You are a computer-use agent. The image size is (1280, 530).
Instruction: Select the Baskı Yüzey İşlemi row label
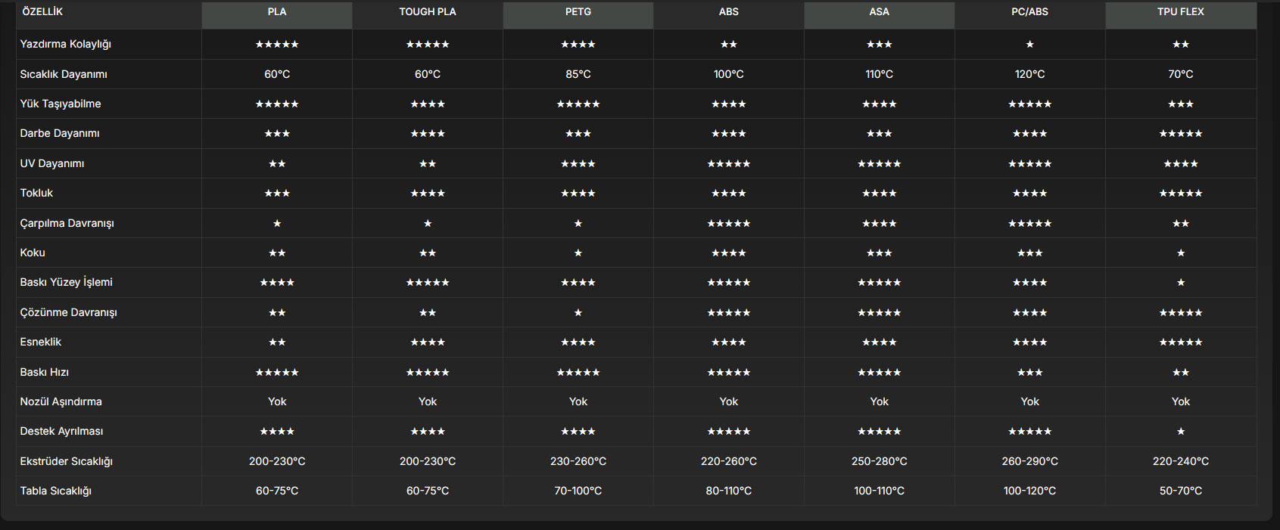click(x=67, y=282)
